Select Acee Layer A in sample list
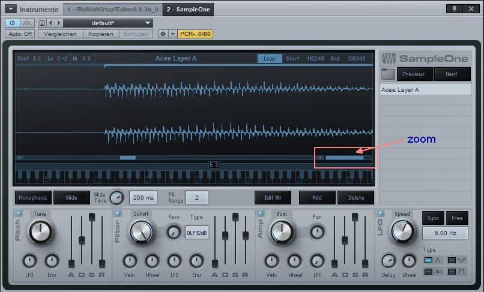Viewport: 484px width, 292px height. tap(425, 90)
